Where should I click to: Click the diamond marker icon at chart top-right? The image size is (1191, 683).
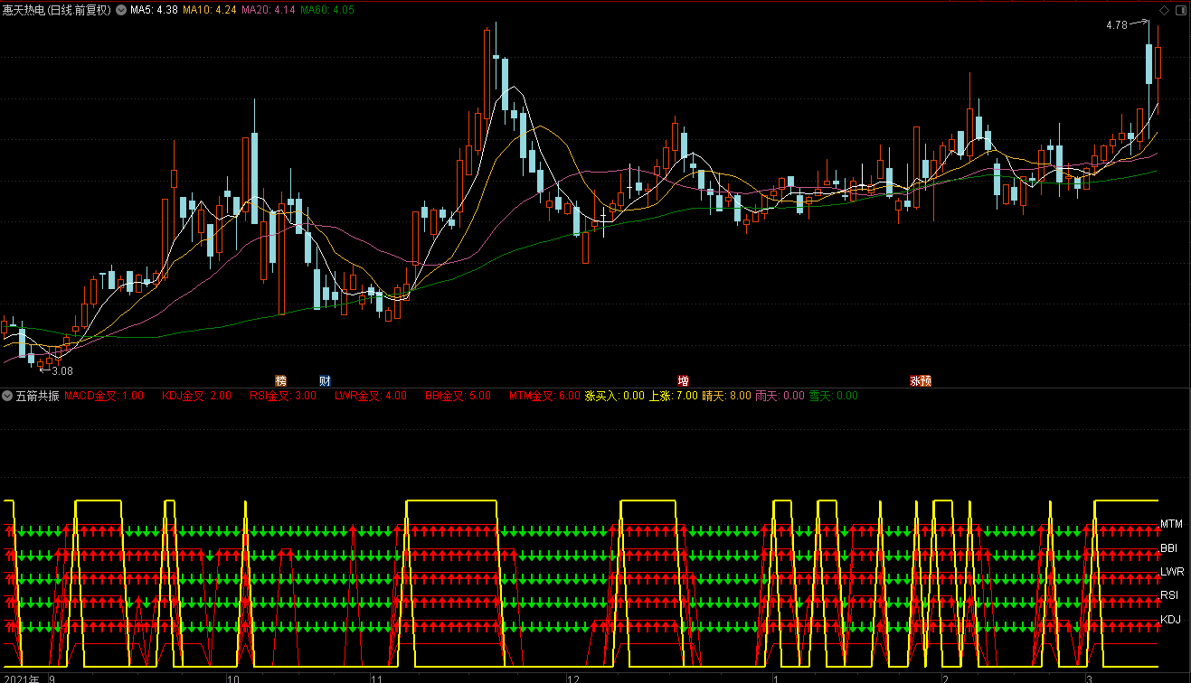(x=1164, y=11)
